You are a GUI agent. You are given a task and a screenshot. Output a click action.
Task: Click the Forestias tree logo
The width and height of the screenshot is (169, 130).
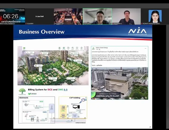(x=22, y=91)
